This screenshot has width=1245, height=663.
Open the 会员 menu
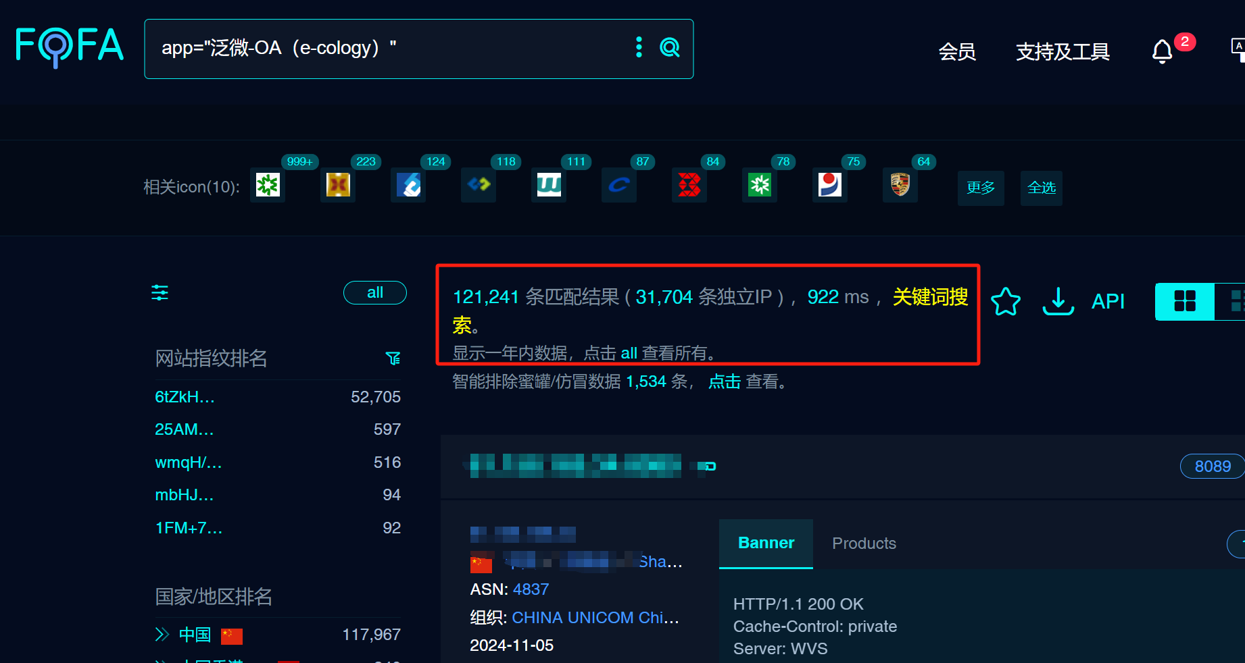(957, 51)
